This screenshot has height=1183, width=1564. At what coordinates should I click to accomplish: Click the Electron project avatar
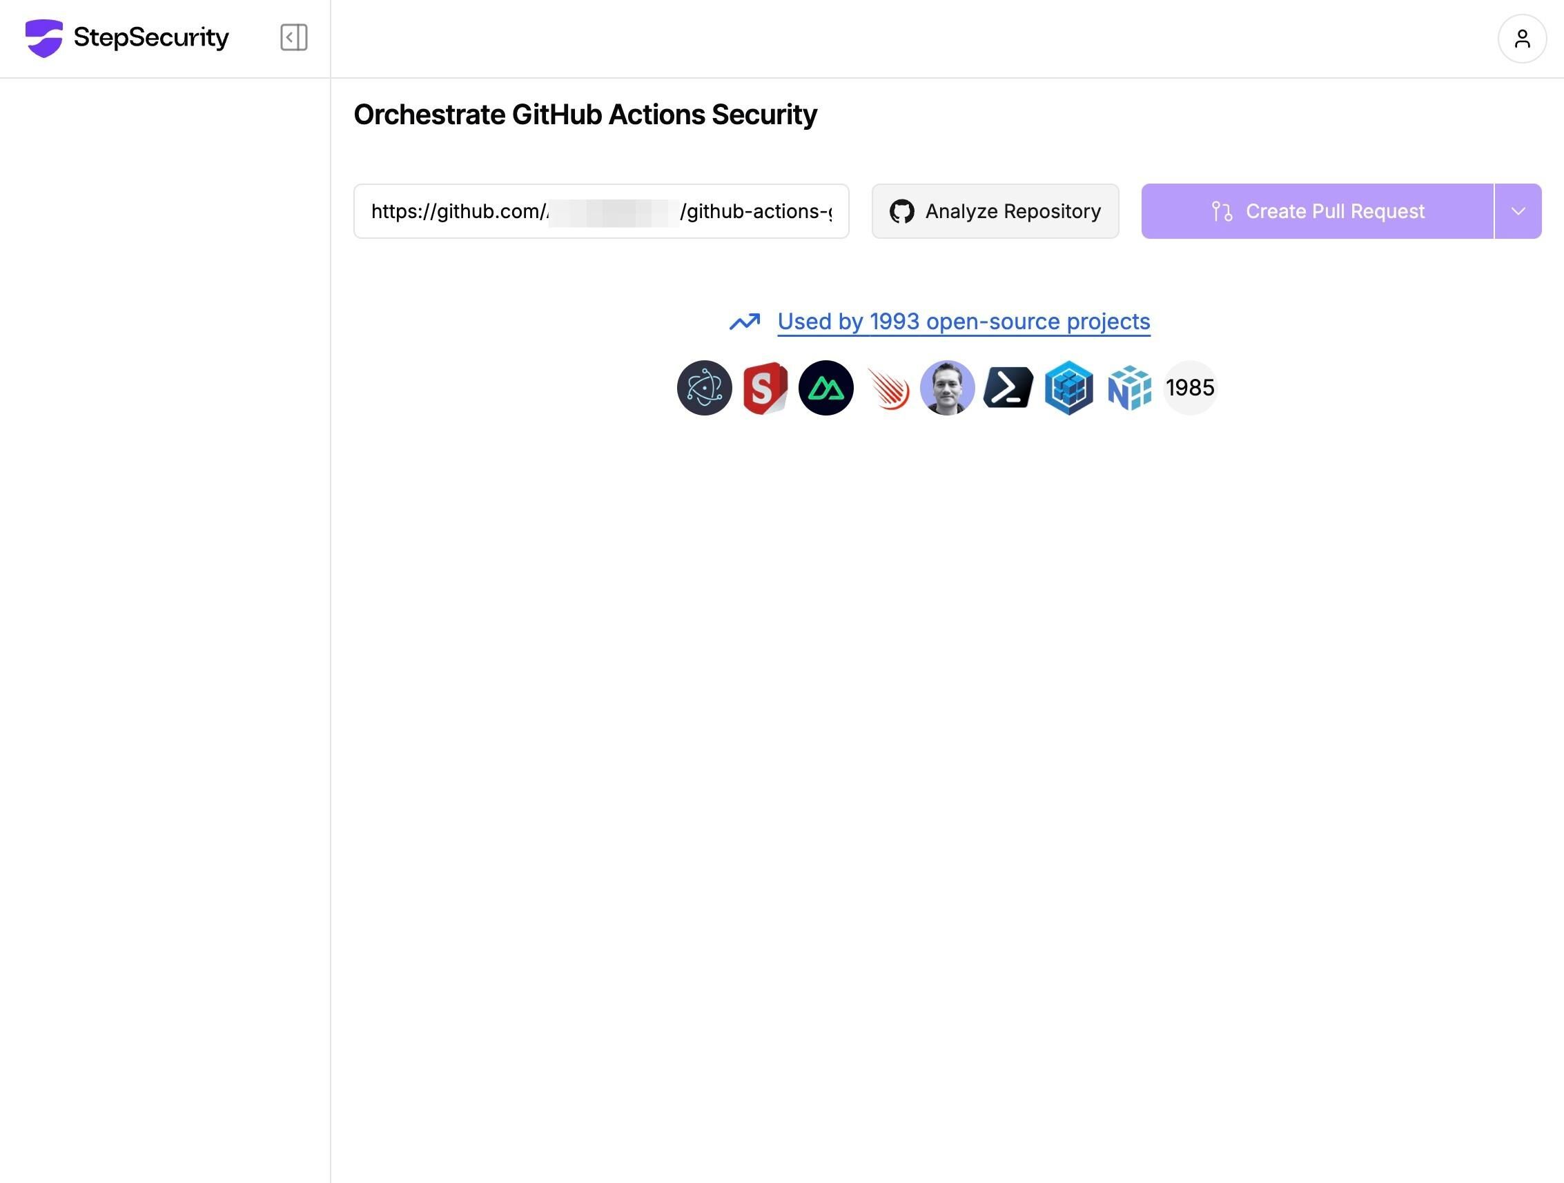[x=704, y=387]
